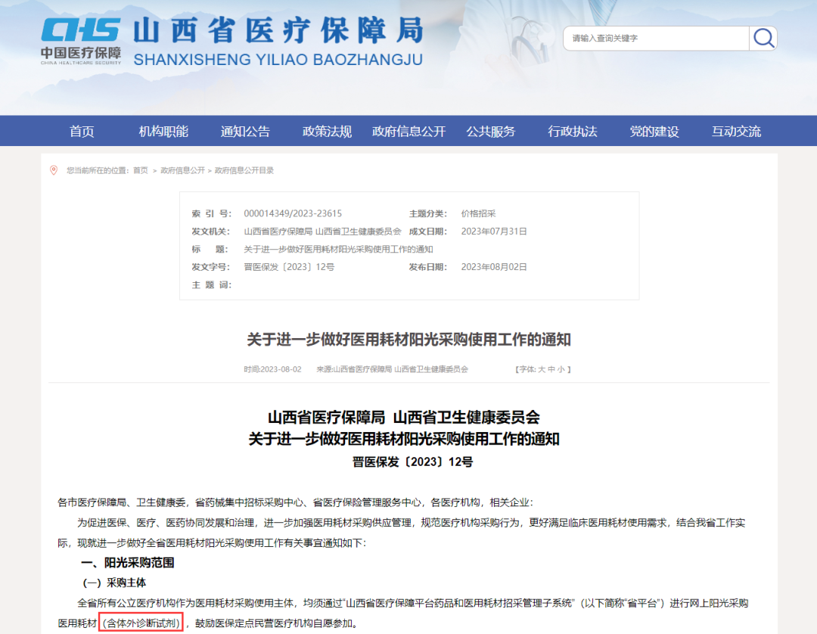Open the 首页 navigation menu item
Screen dimensions: 817x634
click(x=82, y=132)
